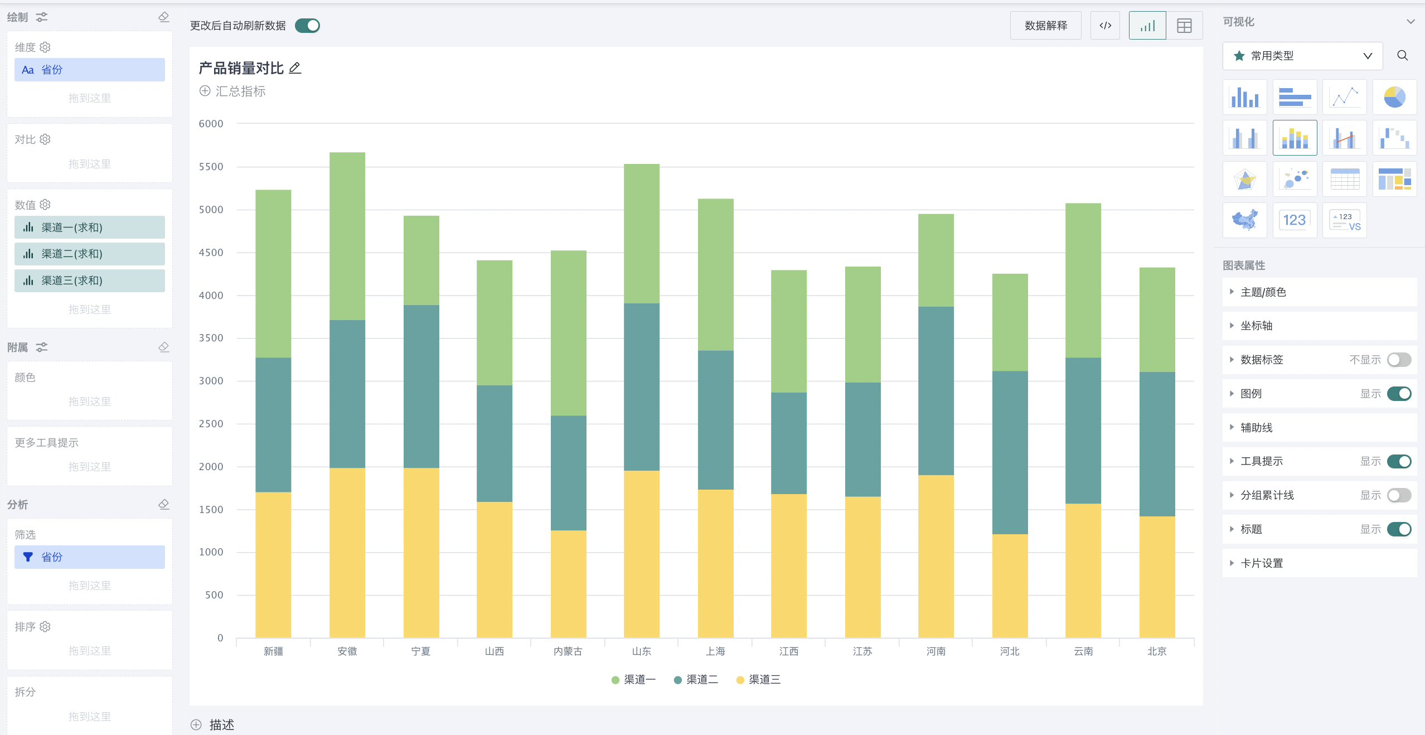Select the 渠道一(求和) value field
The image size is (1425, 735).
pos(90,228)
